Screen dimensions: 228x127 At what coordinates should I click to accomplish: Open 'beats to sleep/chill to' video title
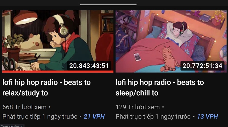[x=160, y=87]
